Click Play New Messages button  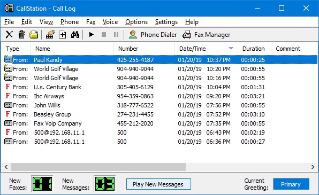click(158, 184)
